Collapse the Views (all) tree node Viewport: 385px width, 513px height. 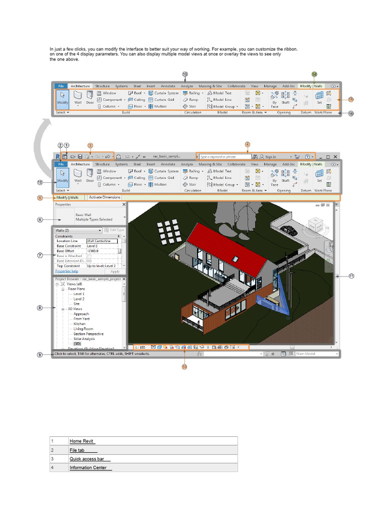coord(57,284)
